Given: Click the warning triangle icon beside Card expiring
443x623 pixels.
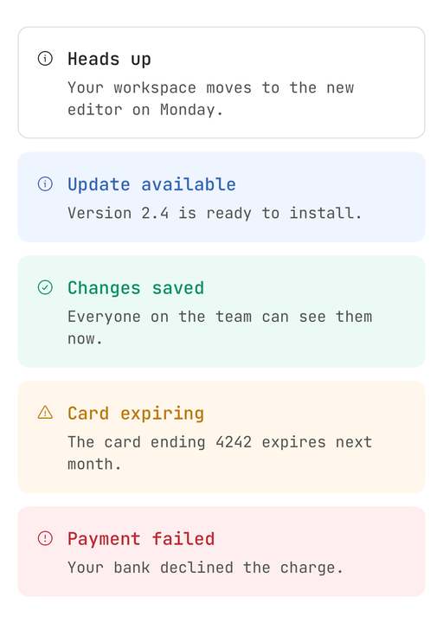Looking at the screenshot, I should tap(45, 413).
